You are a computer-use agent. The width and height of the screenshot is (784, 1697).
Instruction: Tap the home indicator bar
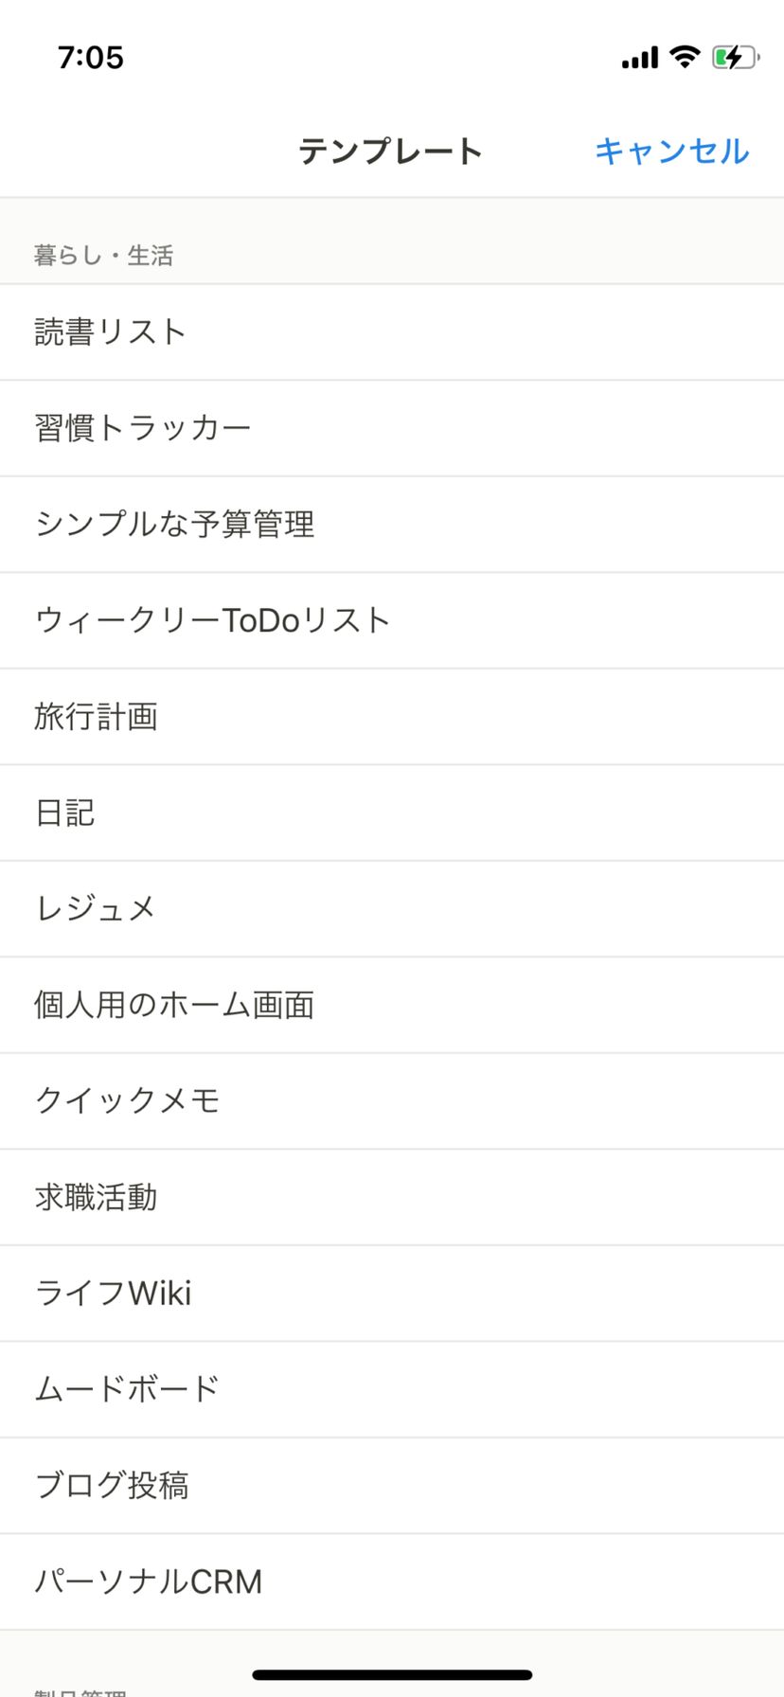pyautogui.click(x=392, y=1675)
